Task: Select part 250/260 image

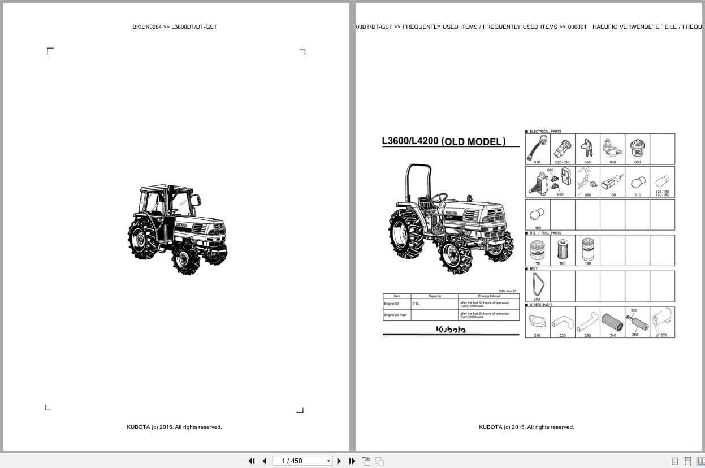Action: (x=637, y=323)
